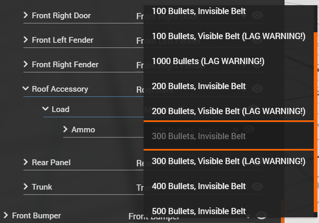Expand the Front Right Fender chevron
The image size is (319, 223).
tap(26, 65)
